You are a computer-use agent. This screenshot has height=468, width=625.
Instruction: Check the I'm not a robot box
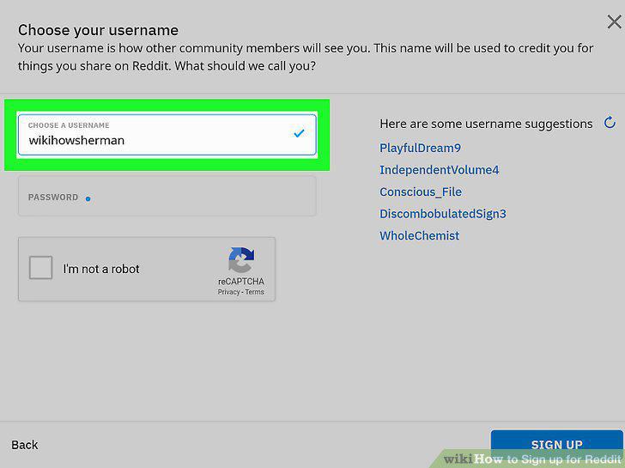pos(40,267)
